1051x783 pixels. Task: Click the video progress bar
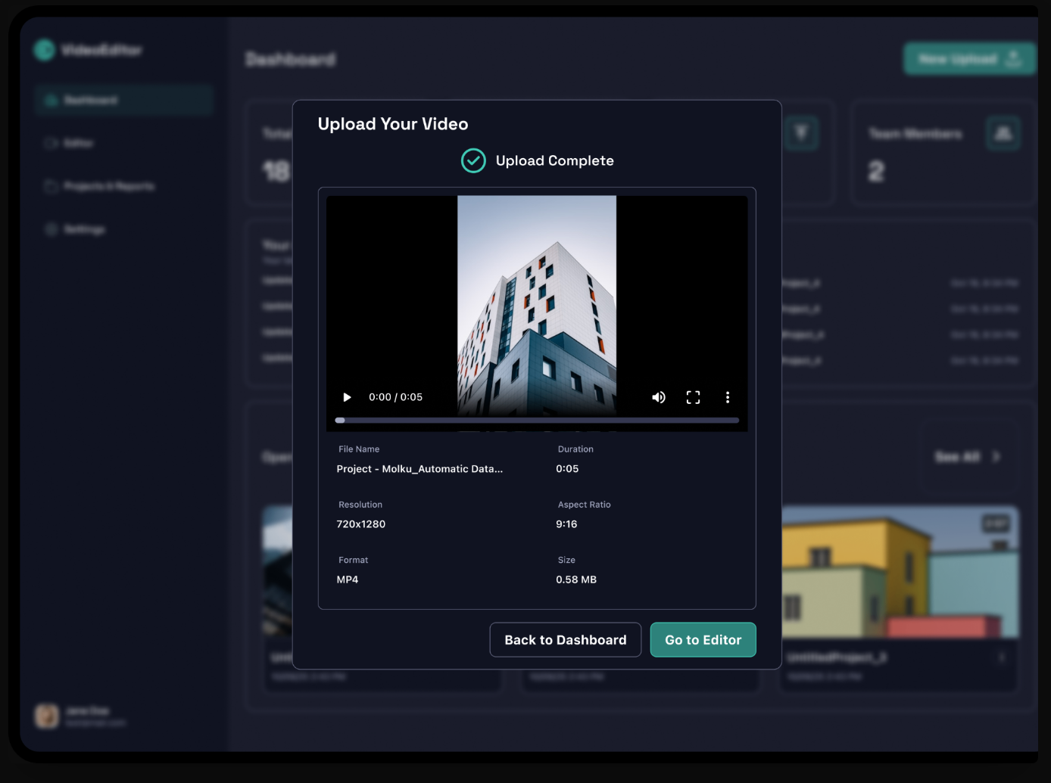[537, 420]
